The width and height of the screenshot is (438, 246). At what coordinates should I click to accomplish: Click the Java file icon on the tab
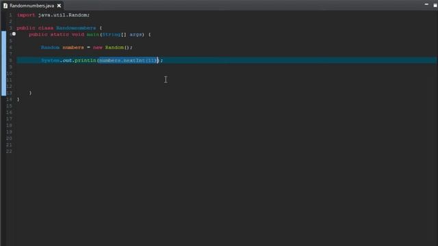pos(5,5)
